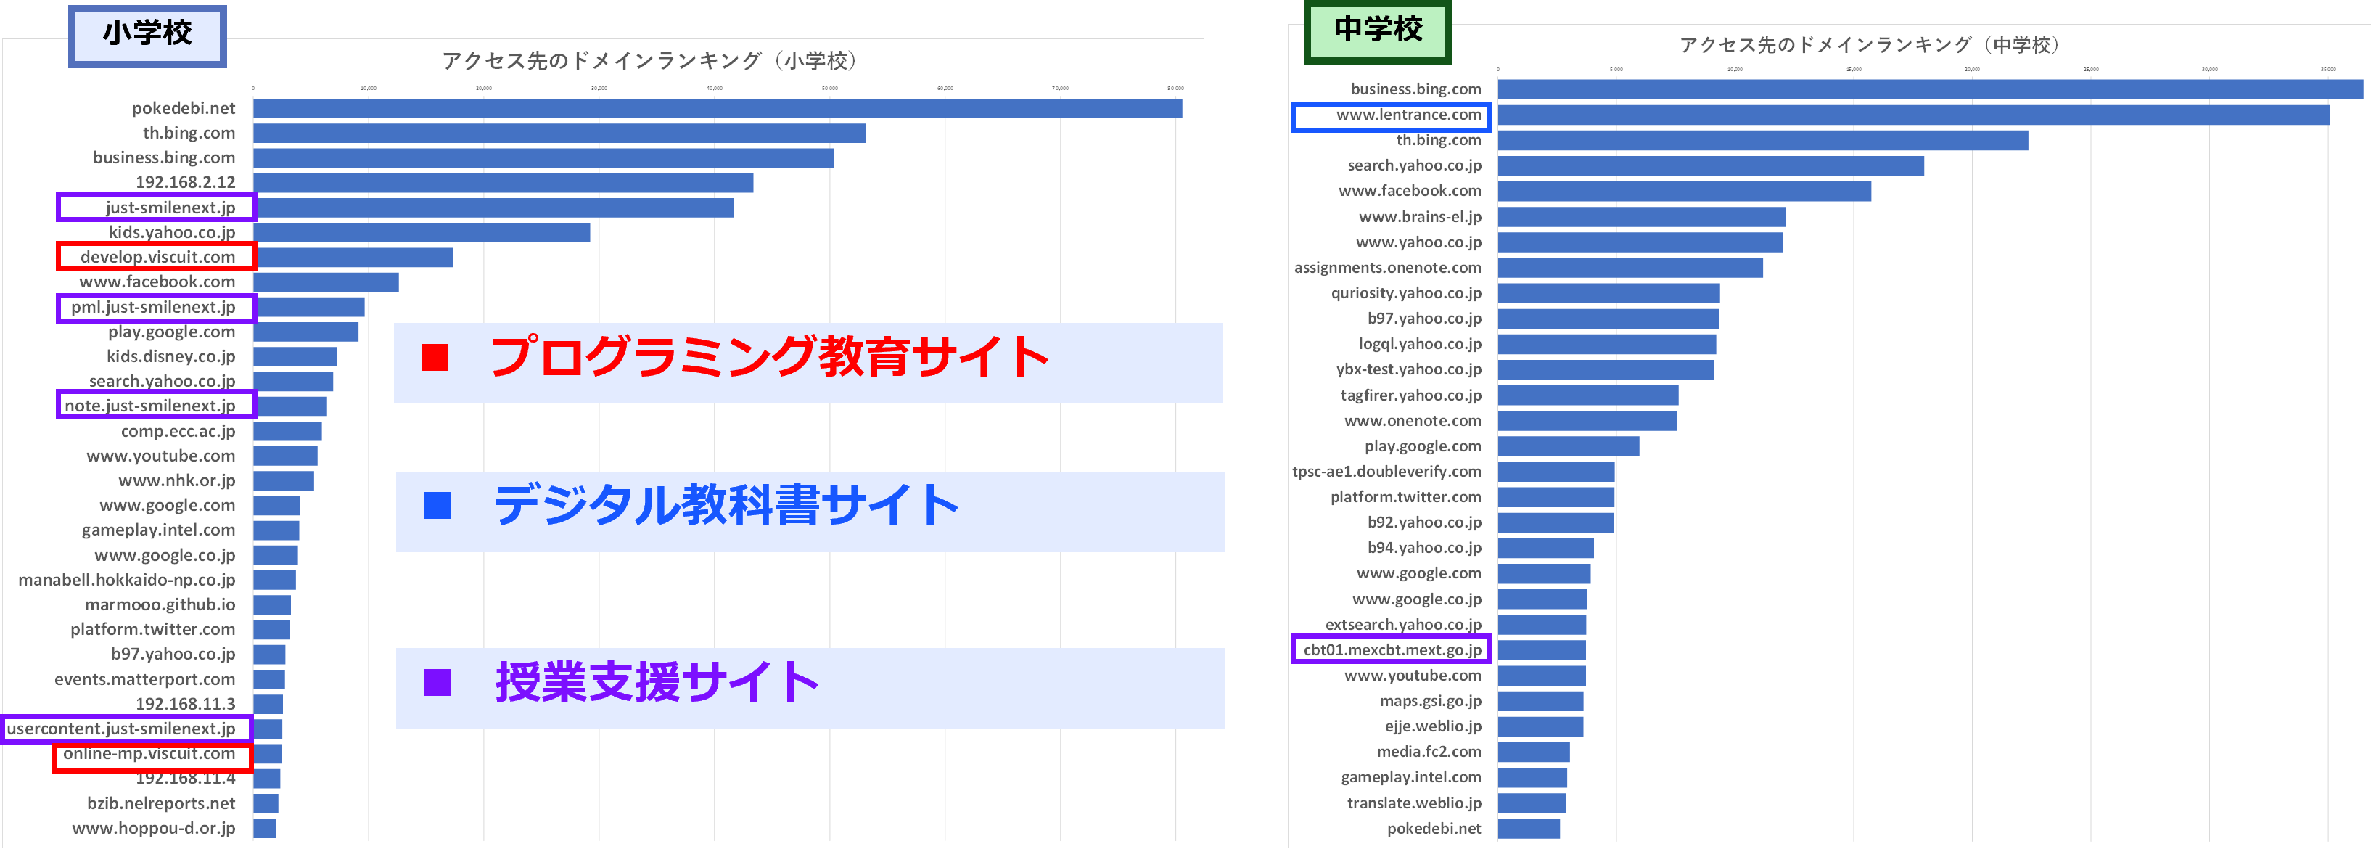Select the pml.just-smilenext.jp label
2371x849 pixels.
pos(153,308)
